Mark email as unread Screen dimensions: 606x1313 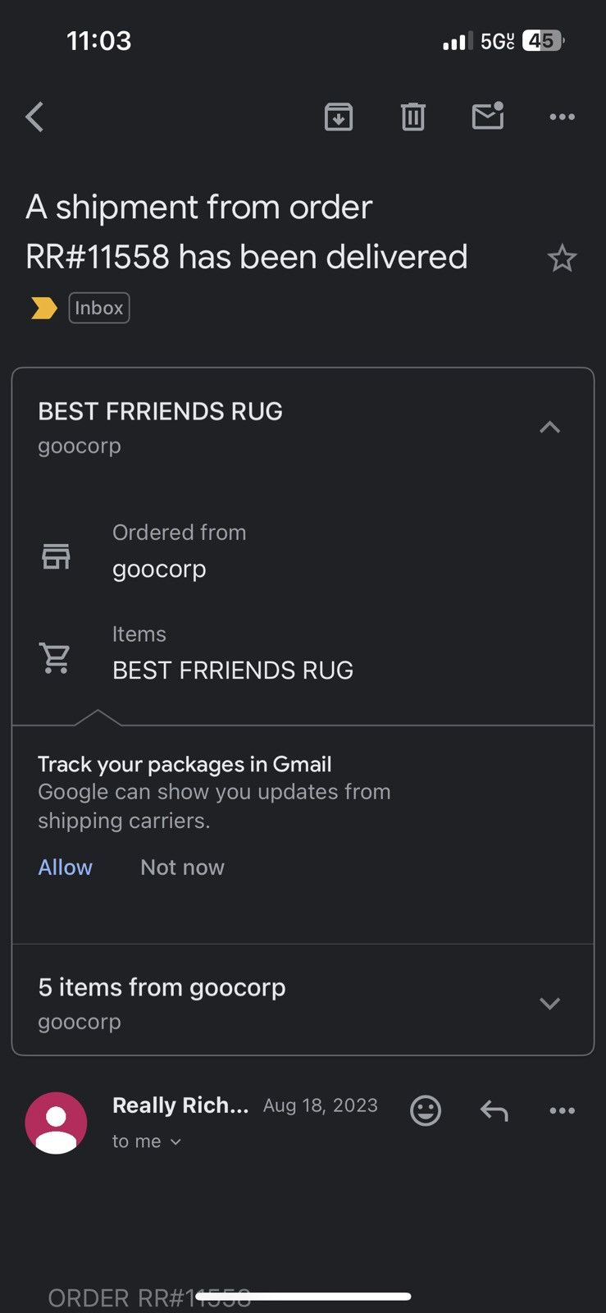[488, 117]
